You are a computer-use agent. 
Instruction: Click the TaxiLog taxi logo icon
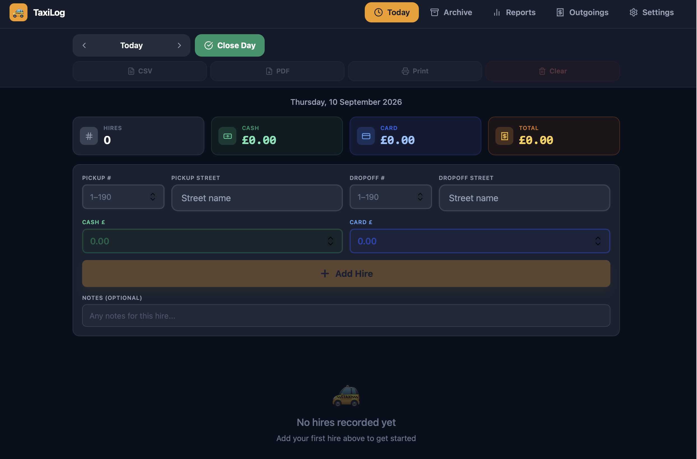point(19,12)
